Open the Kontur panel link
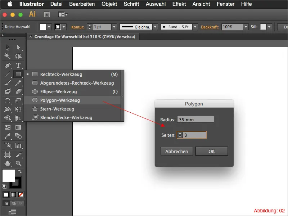The height and width of the screenshot is (216, 288). tap(78, 27)
